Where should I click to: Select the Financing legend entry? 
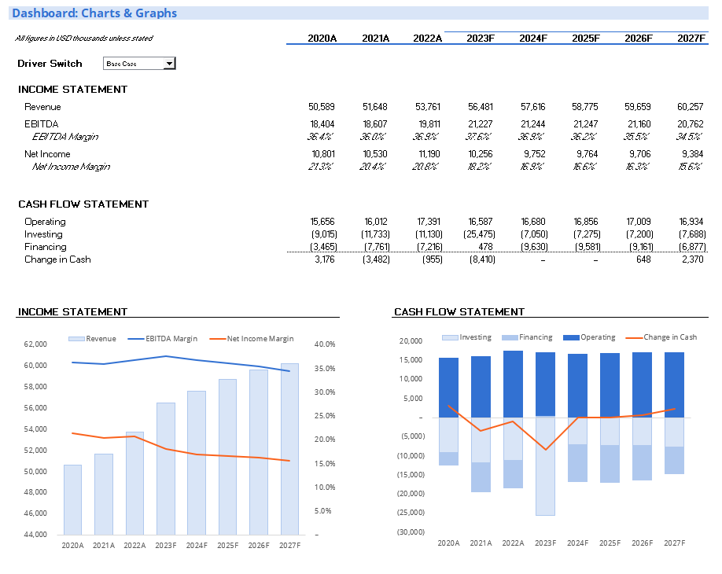point(535,337)
